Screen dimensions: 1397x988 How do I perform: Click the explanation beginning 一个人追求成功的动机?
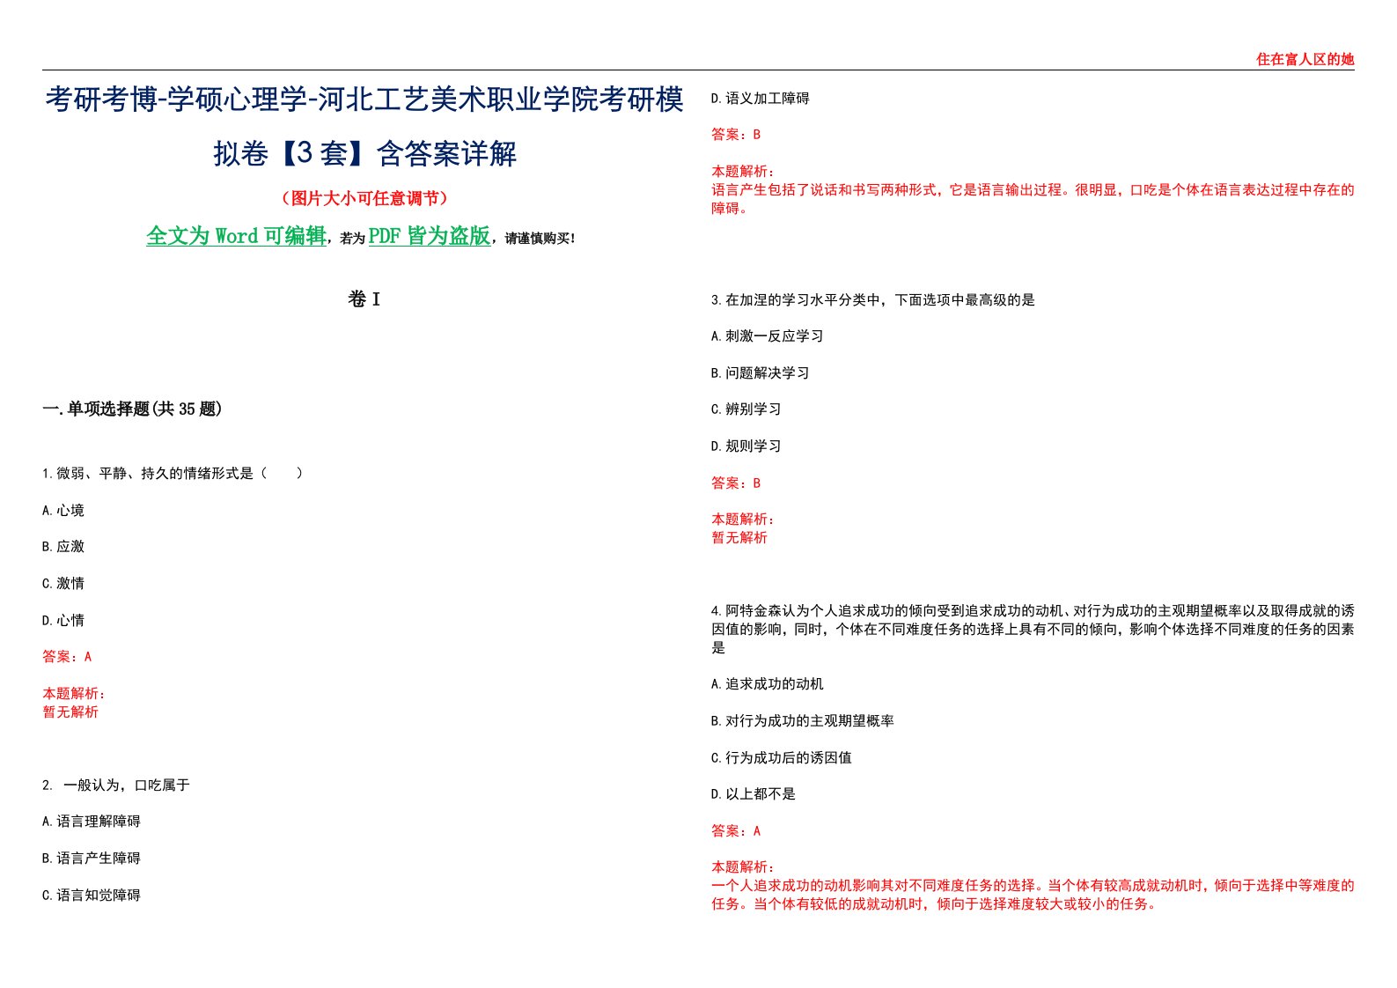click(x=1033, y=895)
